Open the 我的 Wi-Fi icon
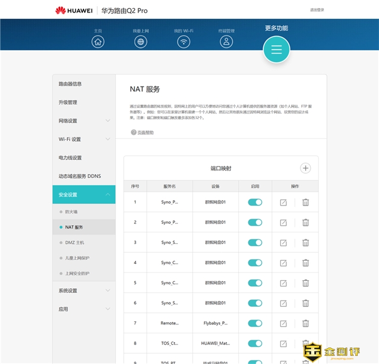Image resolution: width=379 pixels, height=364 pixels. click(x=184, y=42)
